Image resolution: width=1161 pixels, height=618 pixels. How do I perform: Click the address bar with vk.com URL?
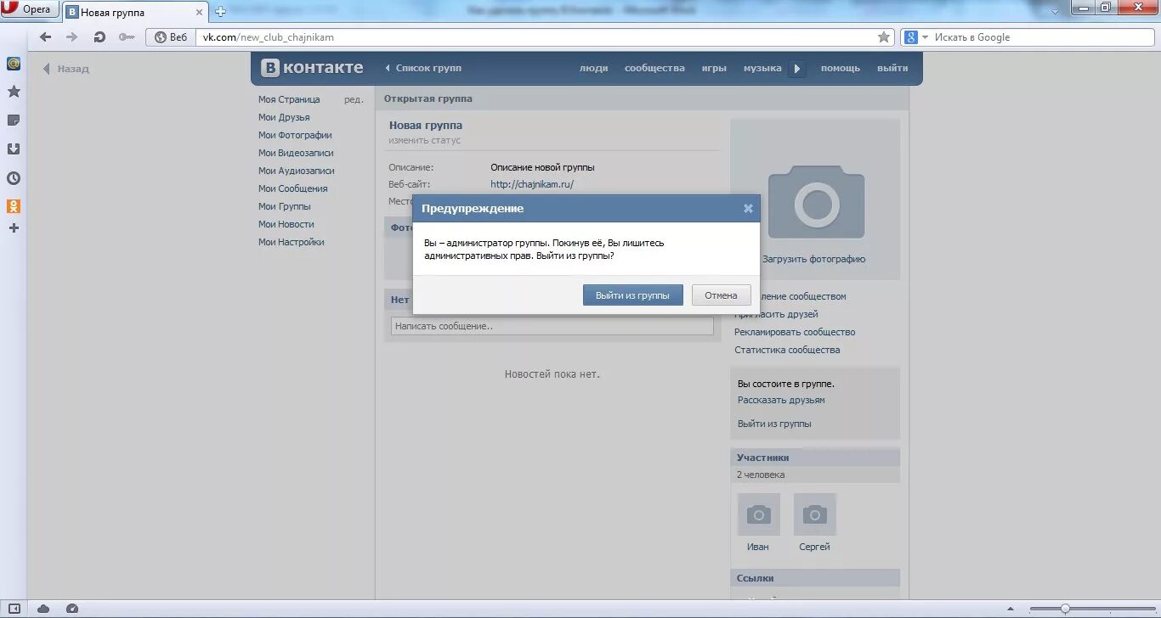pyautogui.click(x=535, y=37)
